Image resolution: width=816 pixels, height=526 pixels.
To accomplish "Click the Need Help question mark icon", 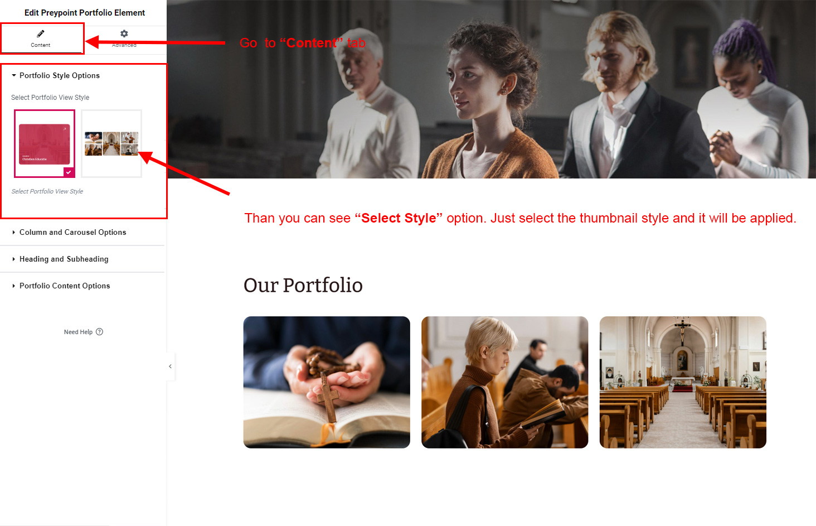I will coord(99,331).
